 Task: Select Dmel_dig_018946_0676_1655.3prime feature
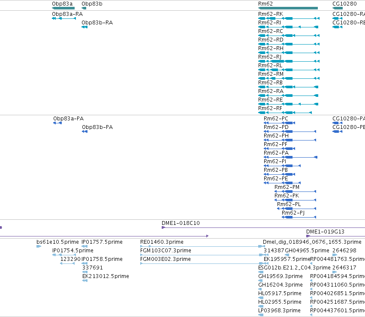[x=312, y=242]
